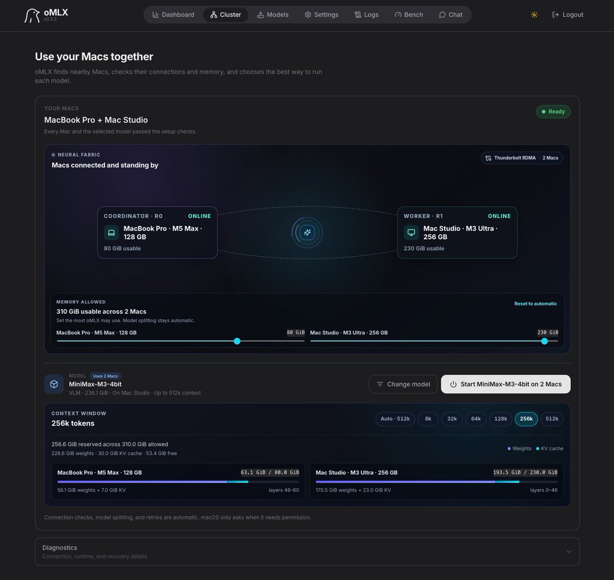Click the 80 GiB memory value label
Image resolution: width=614 pixels, height=580 pixels.
coord(296,333)
